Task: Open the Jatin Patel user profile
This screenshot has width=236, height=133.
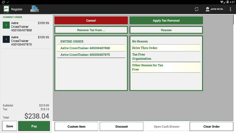Action: (214, 9)
